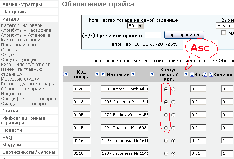Click product code field 0116
The width and height of the screenshot is (234, 159).
(82, 141)
